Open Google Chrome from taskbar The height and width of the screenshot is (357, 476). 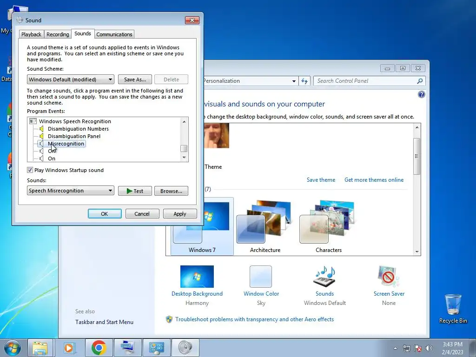(x=99, y=348)
